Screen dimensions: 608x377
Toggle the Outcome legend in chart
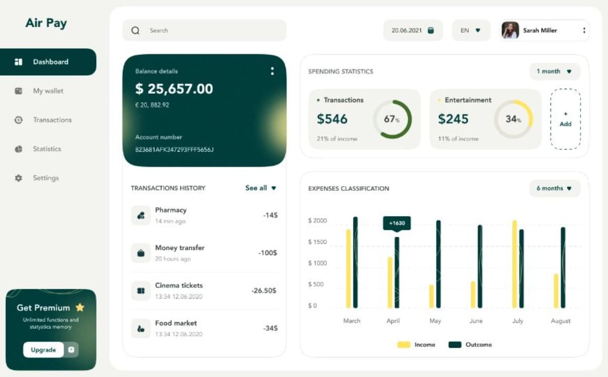(470, 344)
